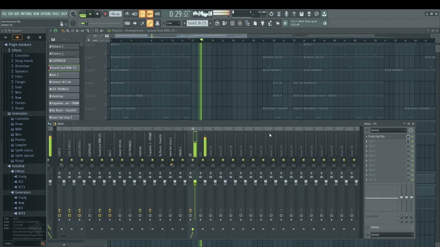Toggle the multilink to controllers stamp icon
The width and height of the screenshot is (440, 247).
tap(157, 23)
